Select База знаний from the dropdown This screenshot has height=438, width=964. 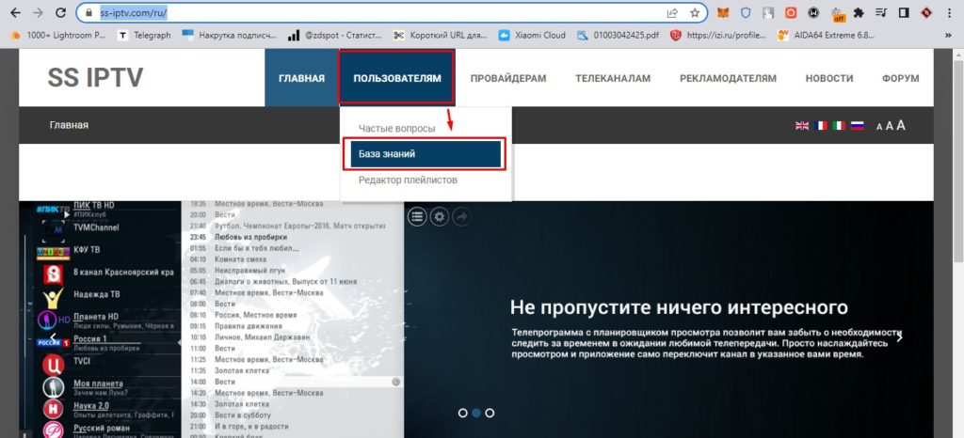[426, 154]
